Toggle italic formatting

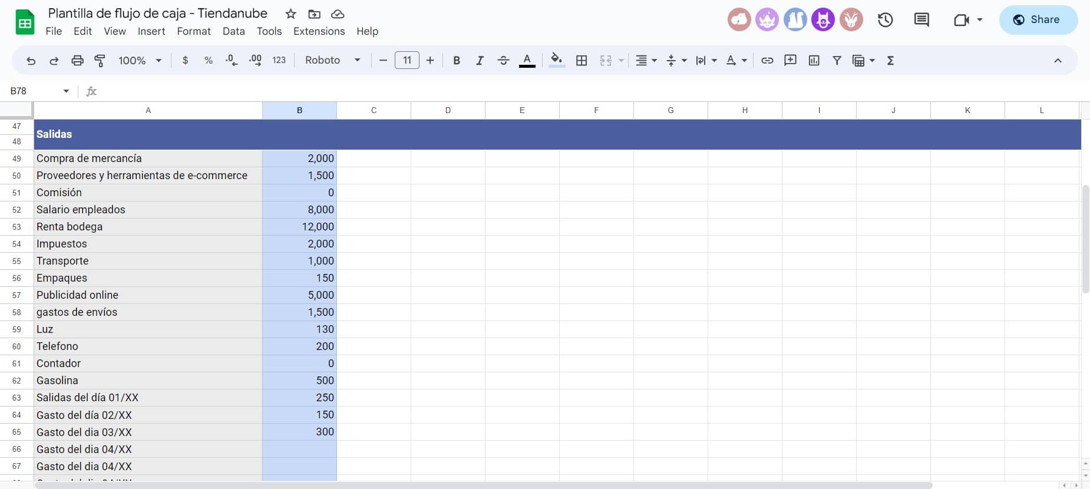coord(480,61)
